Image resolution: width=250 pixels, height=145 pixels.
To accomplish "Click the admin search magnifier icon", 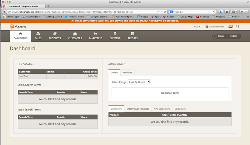I will (x=238, y=27).
